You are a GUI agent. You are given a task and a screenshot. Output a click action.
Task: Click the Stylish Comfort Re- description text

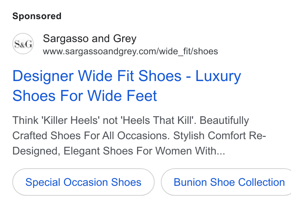click(x=219, y=135)
